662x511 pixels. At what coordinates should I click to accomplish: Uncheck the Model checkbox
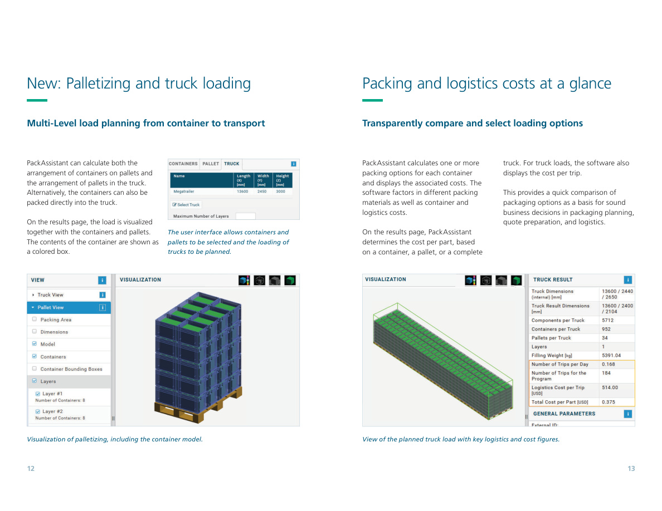click(x=35, y=343)
